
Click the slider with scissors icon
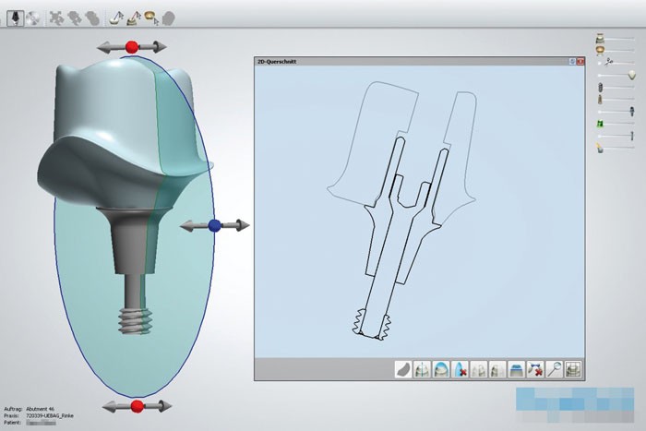pyautogui.click(x=616, y=63)
